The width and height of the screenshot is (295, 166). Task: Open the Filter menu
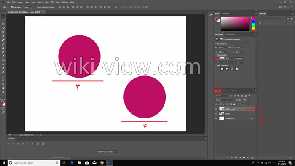point(46,2)
